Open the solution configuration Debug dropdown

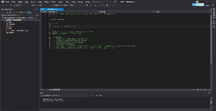tap(35, 5)
